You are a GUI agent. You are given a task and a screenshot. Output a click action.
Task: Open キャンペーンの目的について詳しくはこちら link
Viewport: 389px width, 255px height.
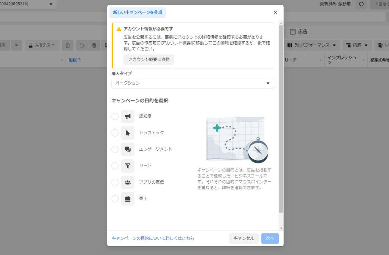point(153,238)
